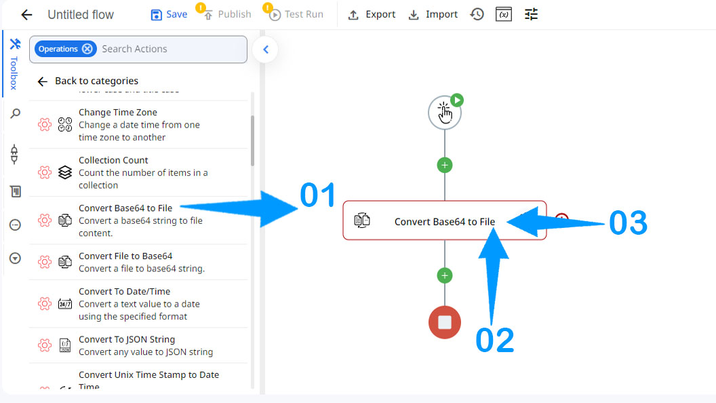Viewport: 716px width, 403px height.
Task: Open the search sidebar icon
Action: click(15, 113)
